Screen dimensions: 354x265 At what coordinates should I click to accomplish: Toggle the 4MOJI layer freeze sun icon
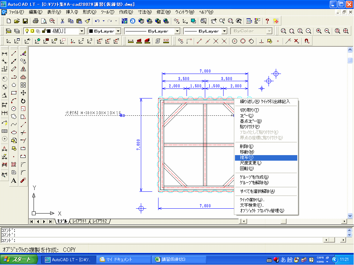32,31
